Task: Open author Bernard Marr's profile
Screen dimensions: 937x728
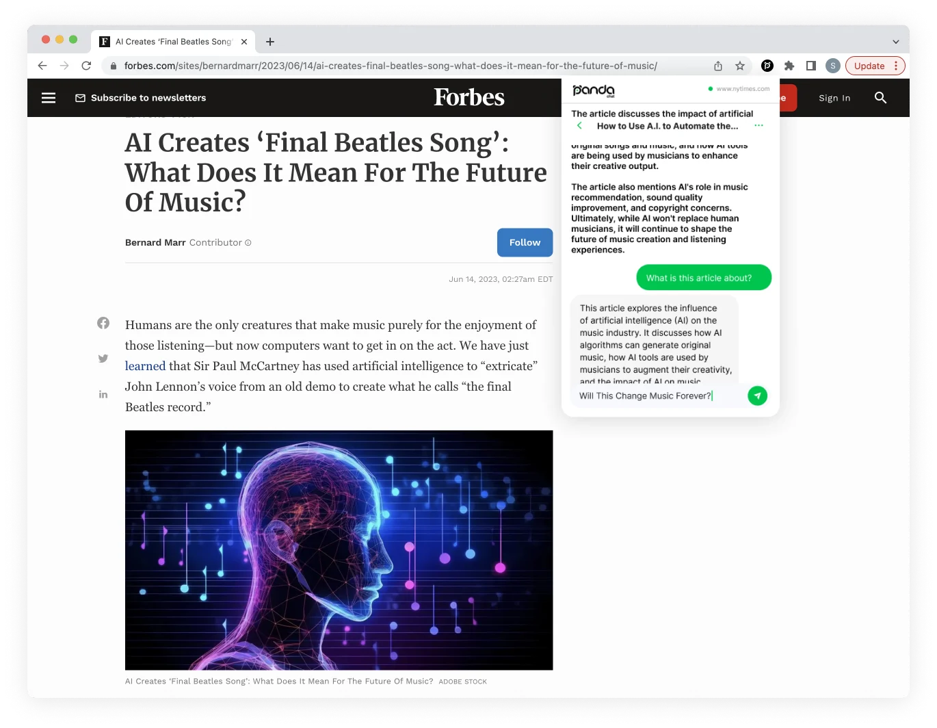Action: pos(155,242)
